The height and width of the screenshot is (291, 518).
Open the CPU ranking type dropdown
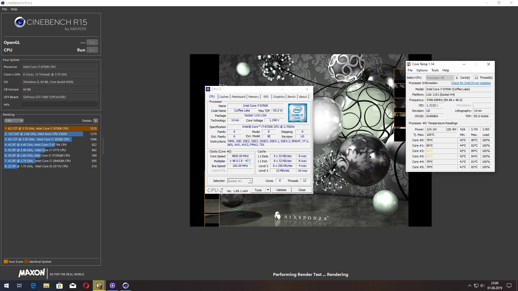(x=14, y=121)
